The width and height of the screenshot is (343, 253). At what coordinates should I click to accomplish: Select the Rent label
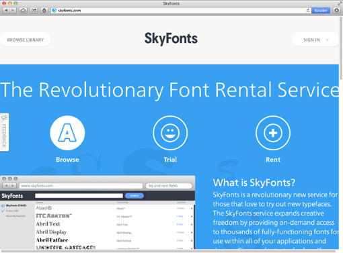pyautogui.click(x=273, y=160)
